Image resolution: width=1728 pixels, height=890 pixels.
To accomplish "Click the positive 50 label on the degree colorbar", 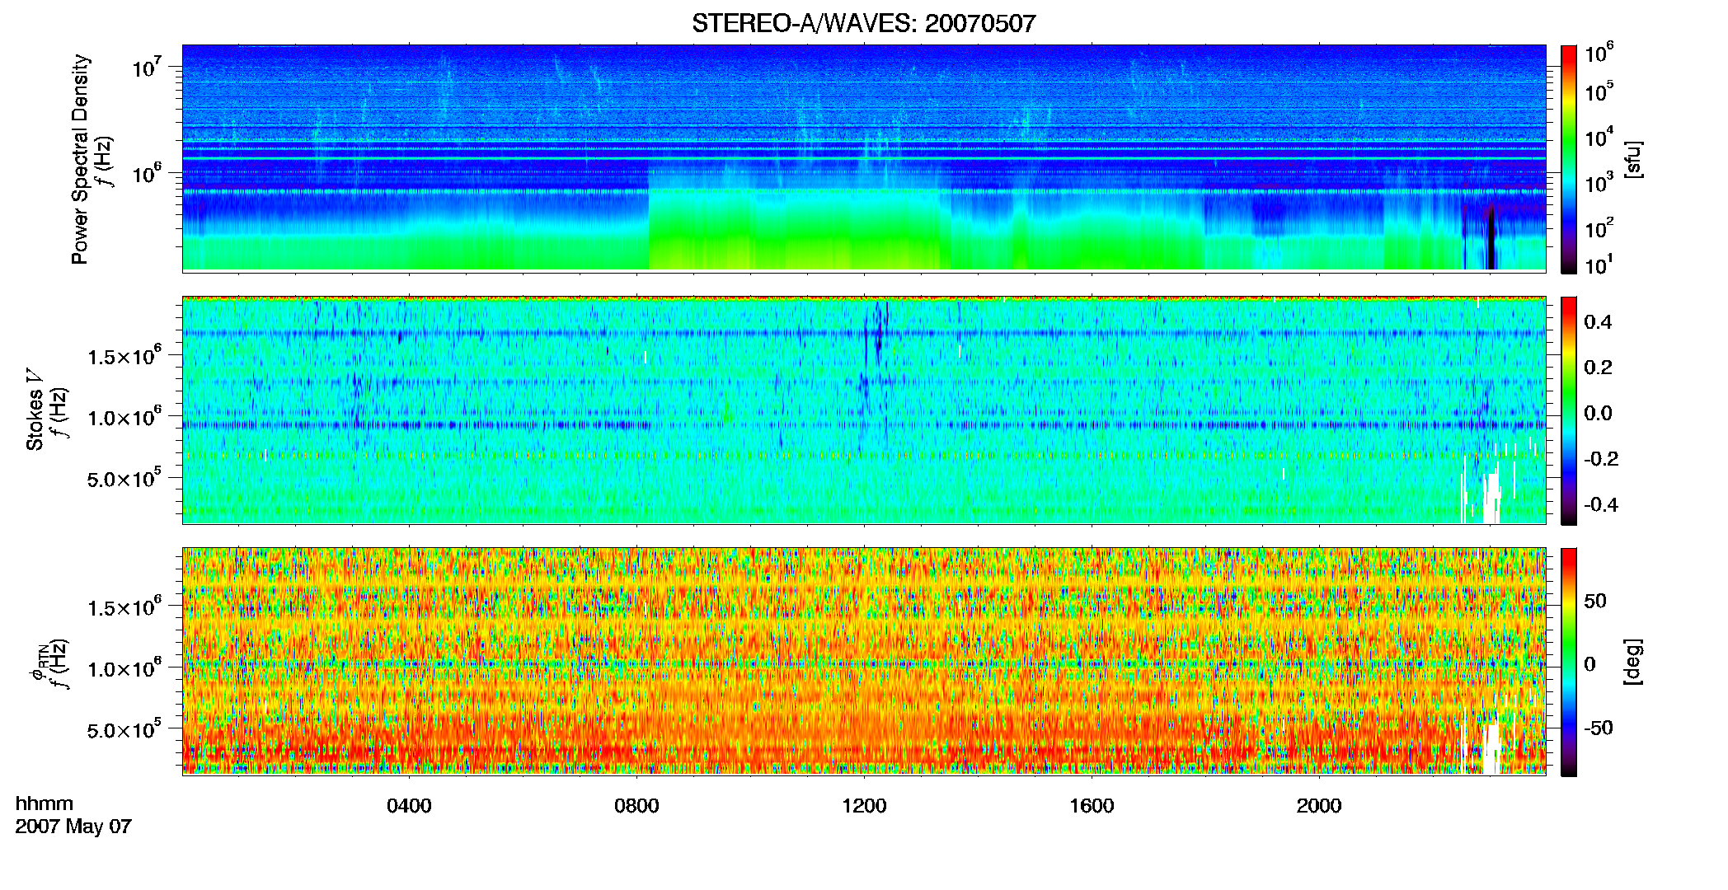I will (1595, 600).
